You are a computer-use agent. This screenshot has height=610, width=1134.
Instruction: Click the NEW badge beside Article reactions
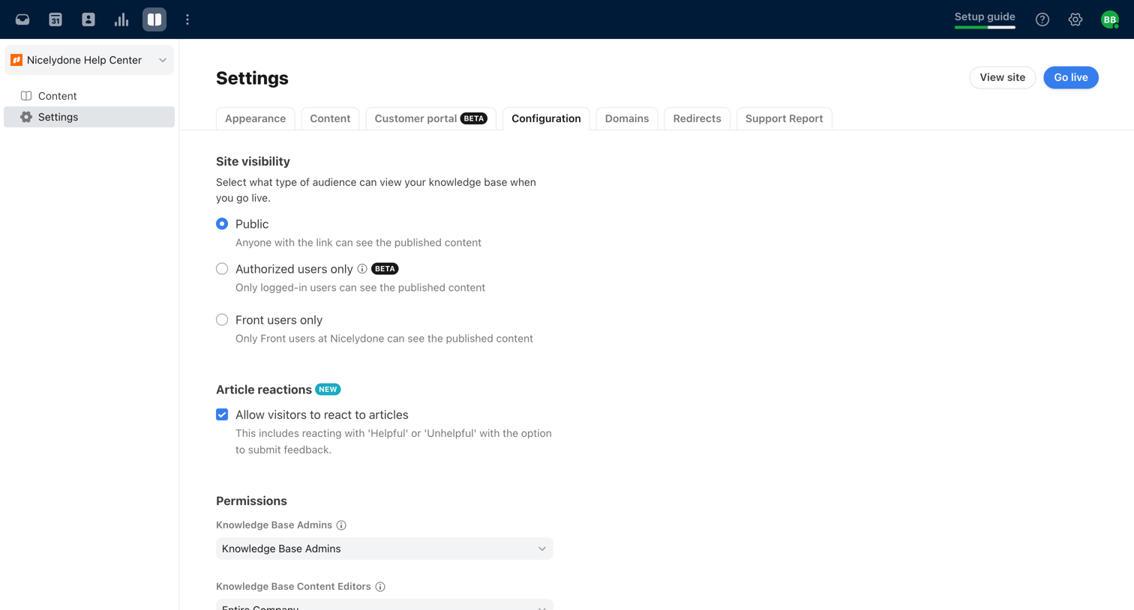(x=328, y=390)
